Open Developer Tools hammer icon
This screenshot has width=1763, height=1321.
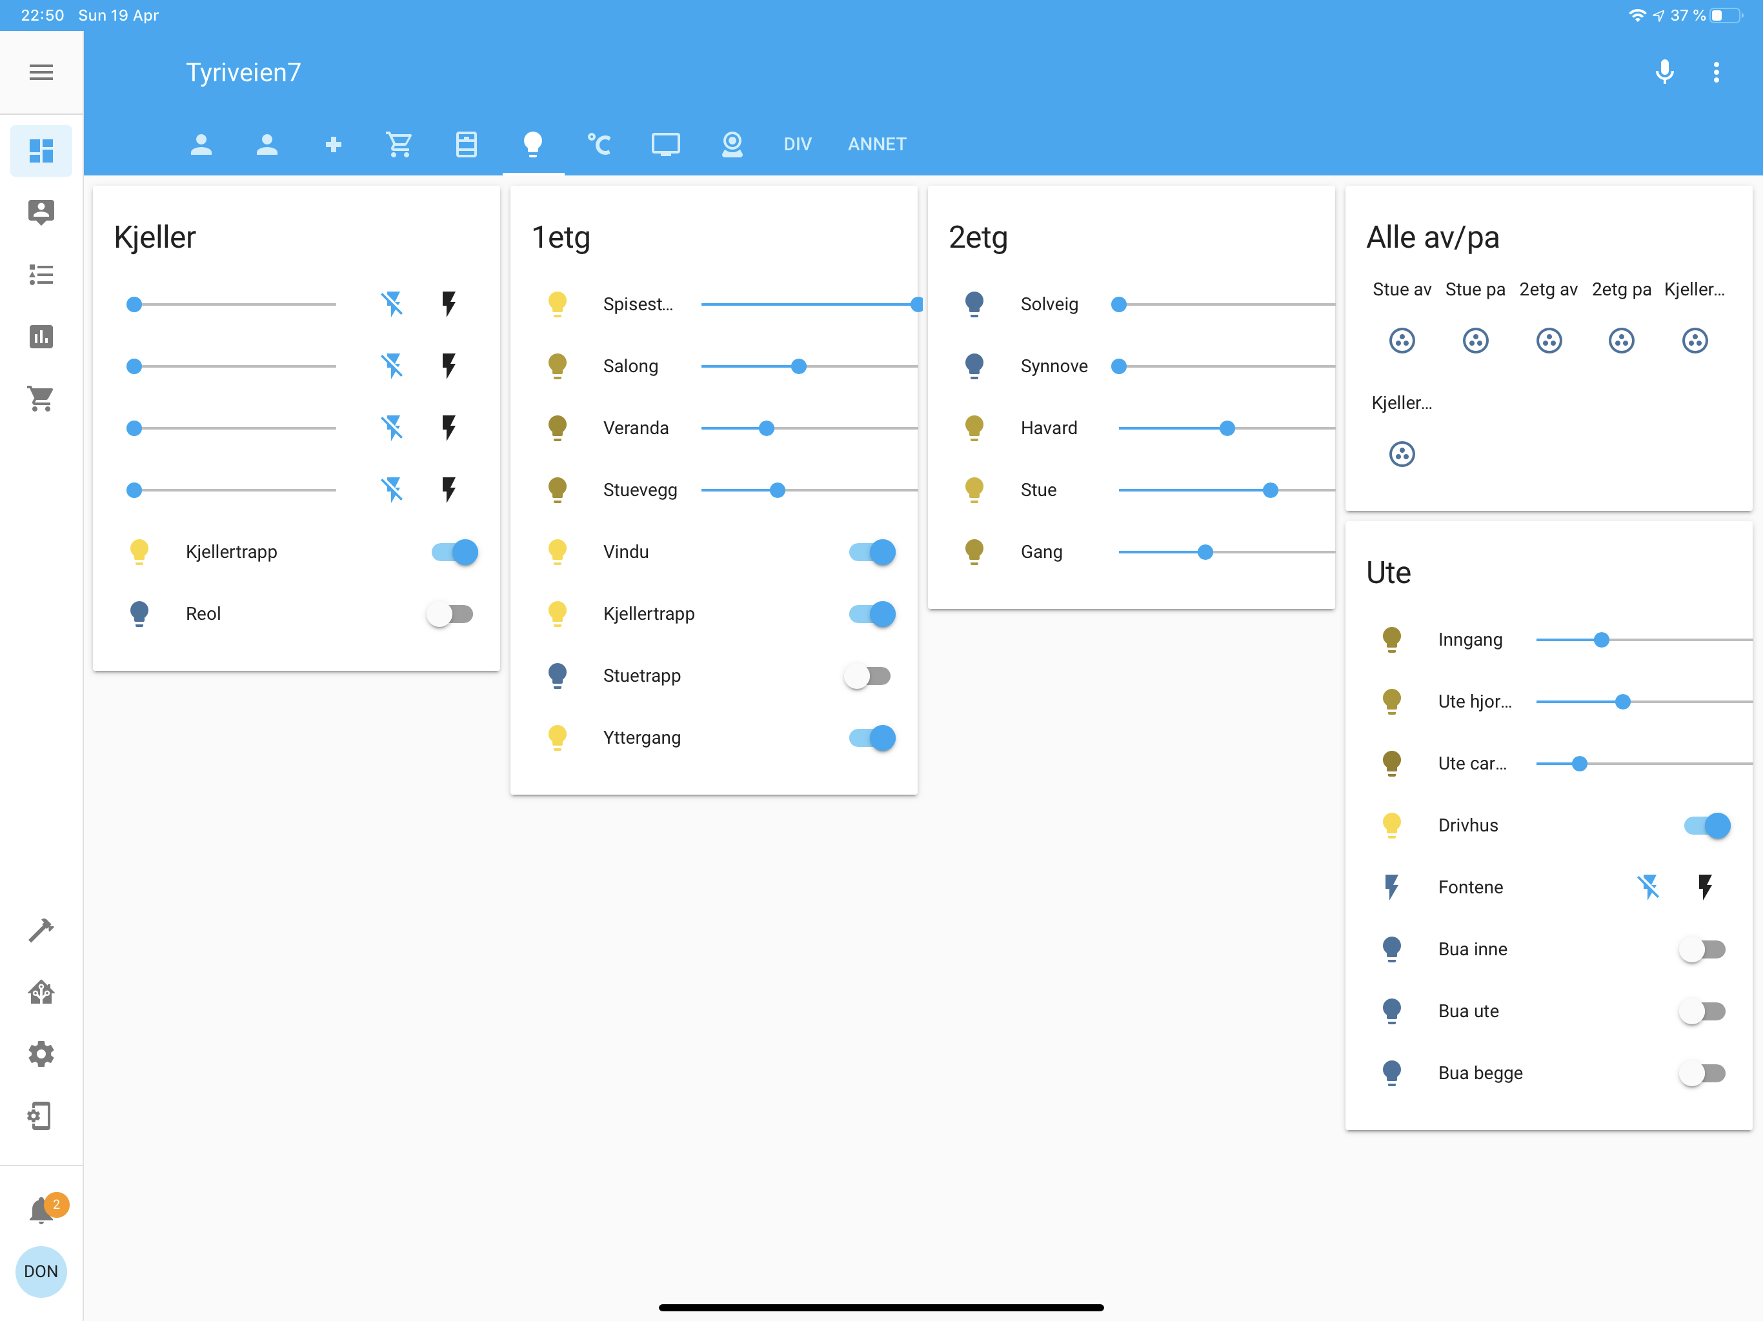point(41,930)
